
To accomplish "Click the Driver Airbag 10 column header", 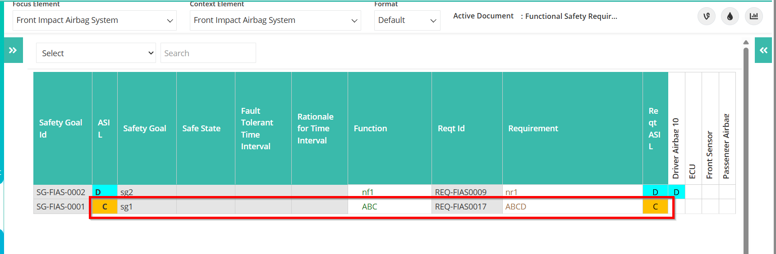I will click(676, 129).
